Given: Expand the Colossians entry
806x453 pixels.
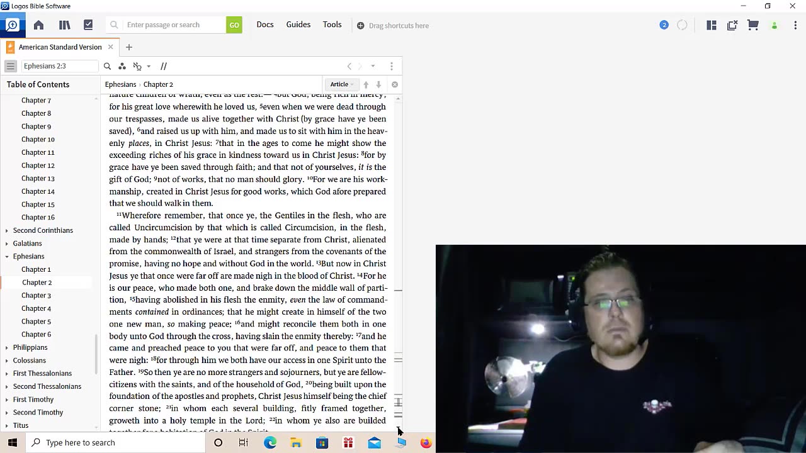Looking at the screenshot, I should (7, 361).
